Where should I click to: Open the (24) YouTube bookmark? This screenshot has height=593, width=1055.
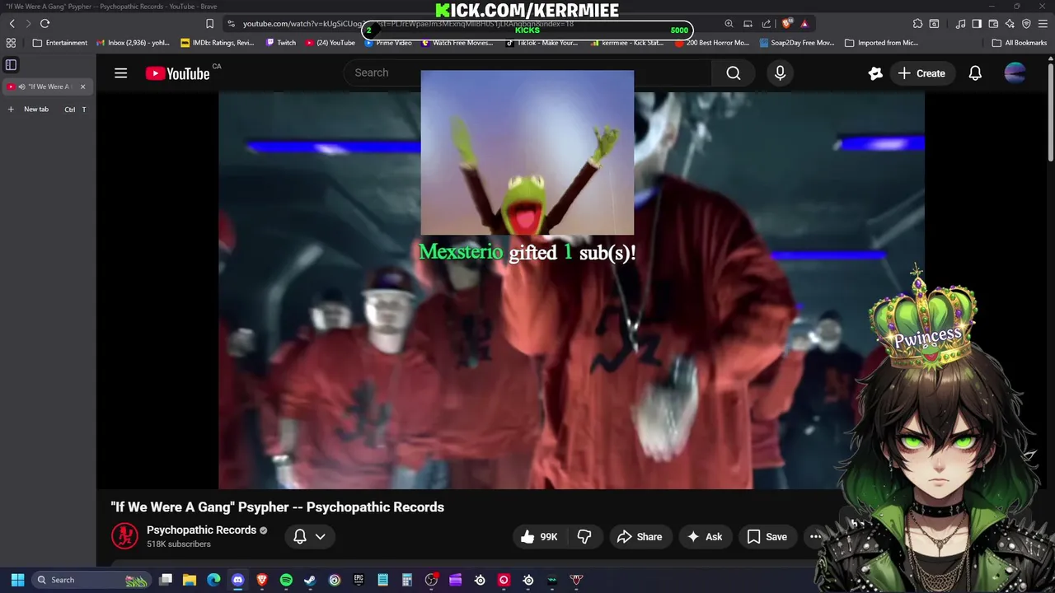331,43
